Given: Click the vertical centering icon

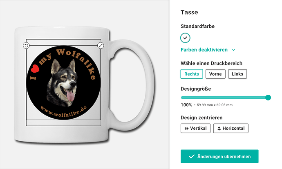Looking at the screenshot, I should tap(187, 129).
